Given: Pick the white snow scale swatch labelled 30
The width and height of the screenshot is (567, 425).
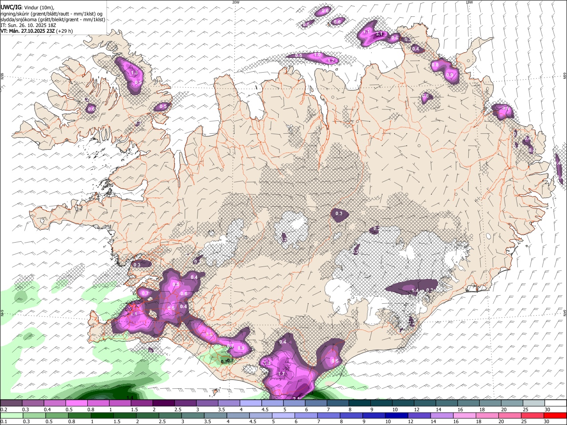Looking at the screenshot, I should [555, 403].
